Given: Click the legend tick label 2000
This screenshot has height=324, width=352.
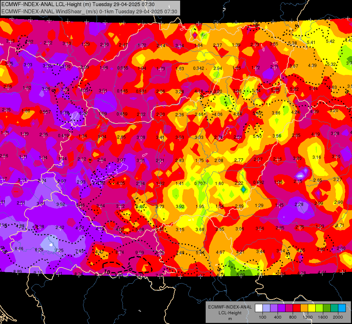Looking at the screenshot, I should point(338,317).
